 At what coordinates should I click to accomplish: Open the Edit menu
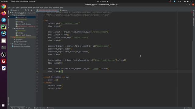coord(13,8)
